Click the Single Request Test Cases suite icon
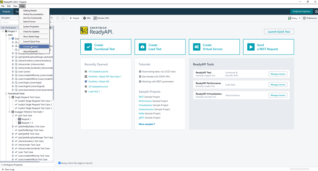Screen dimensions: 318x171 [13, 97]
